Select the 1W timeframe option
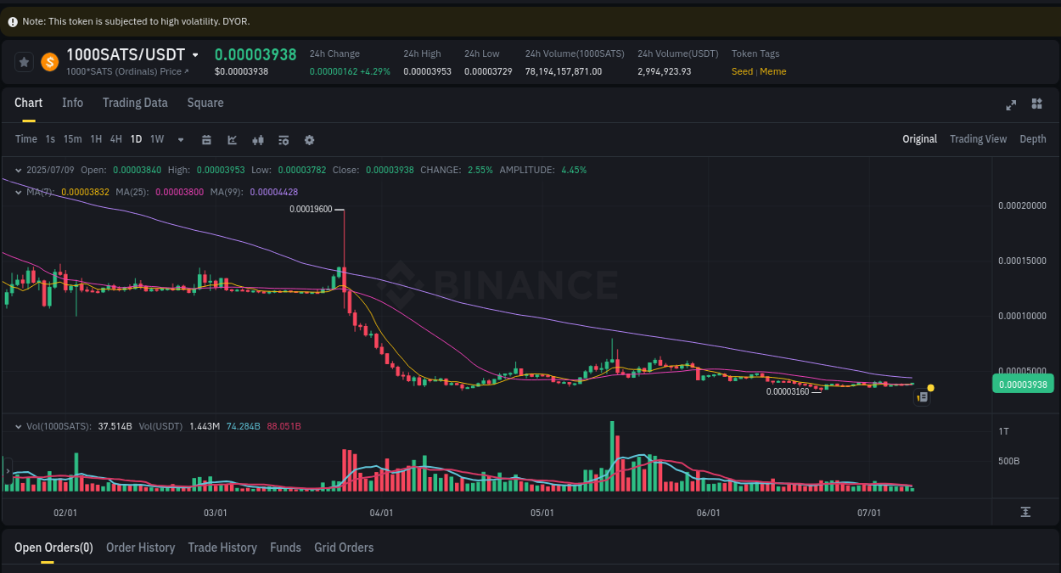The image size is (1061, 573). click(156, 139)
